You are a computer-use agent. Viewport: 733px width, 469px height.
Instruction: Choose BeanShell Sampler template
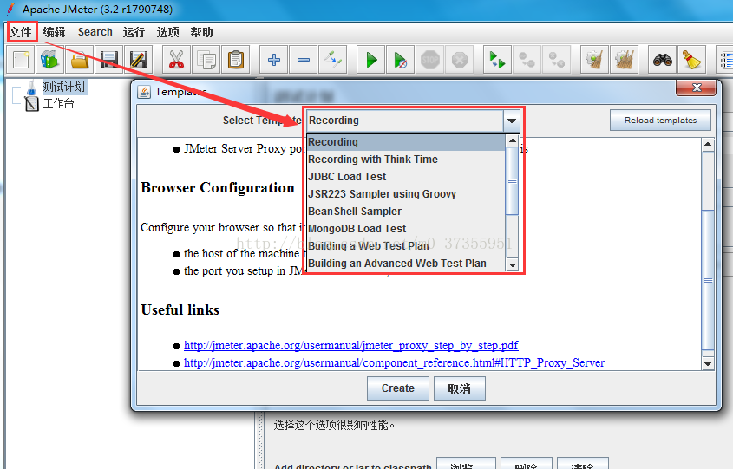pos(406,212)
